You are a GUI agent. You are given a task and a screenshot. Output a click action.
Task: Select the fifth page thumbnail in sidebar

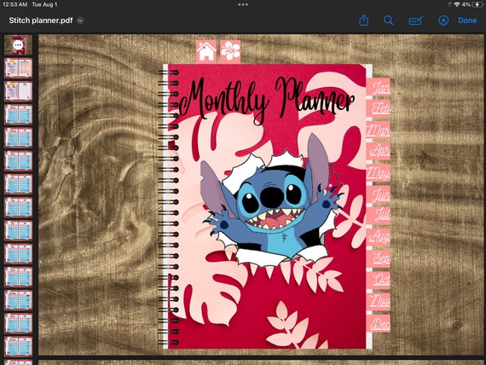point(18,137)
